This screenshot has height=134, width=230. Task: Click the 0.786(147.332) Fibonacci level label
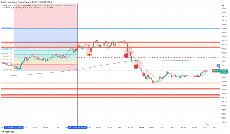click(x=7, y=49)
